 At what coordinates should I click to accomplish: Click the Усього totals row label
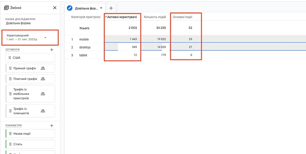coord(84,28)
